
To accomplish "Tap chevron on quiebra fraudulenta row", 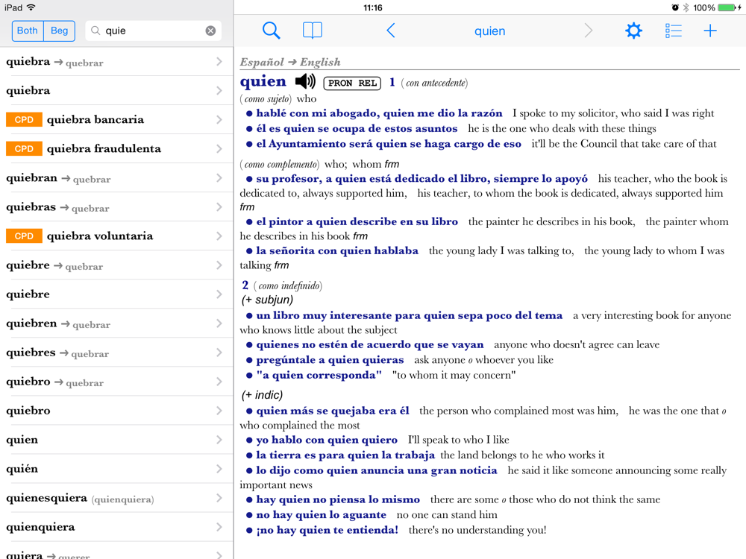I will [219, 149].
